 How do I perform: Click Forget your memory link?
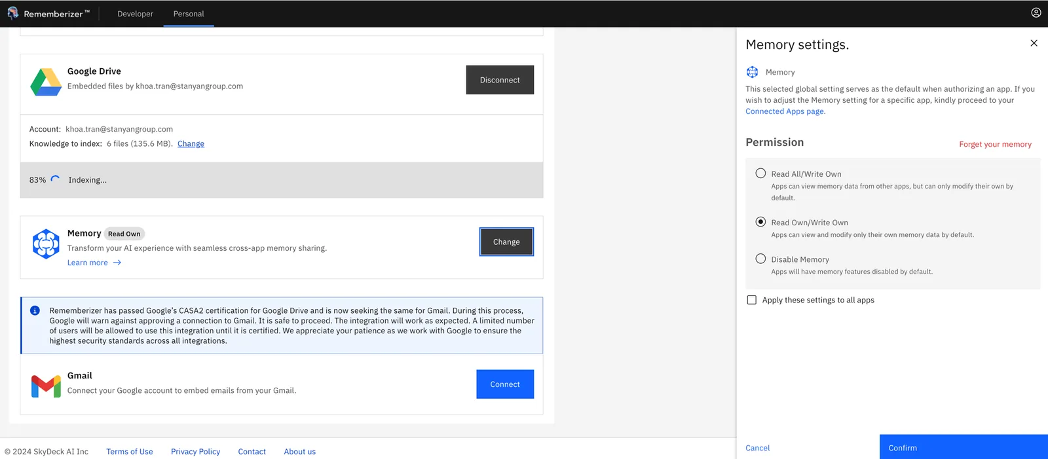click(995, 144)
